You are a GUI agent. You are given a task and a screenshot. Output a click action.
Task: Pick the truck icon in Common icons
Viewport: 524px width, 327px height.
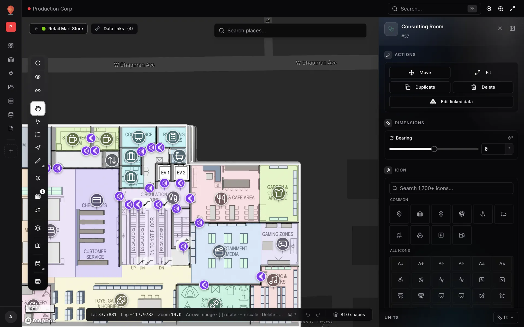(504, 214)
